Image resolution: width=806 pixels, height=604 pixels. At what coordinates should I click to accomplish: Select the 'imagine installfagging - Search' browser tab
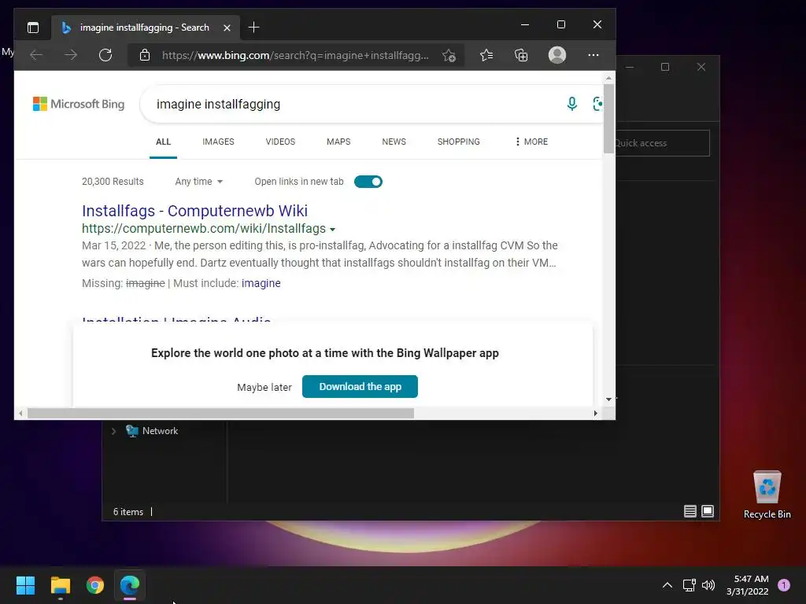145,28
